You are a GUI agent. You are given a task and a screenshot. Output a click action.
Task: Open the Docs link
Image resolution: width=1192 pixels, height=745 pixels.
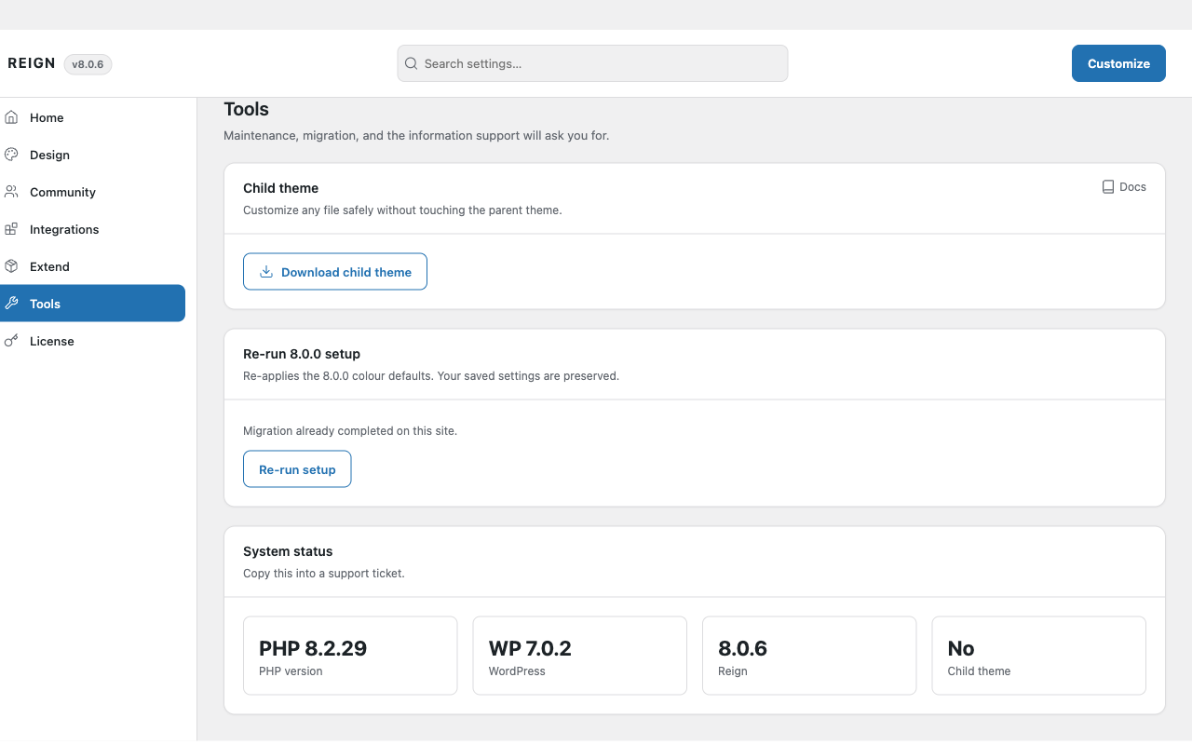point(1124,187)
